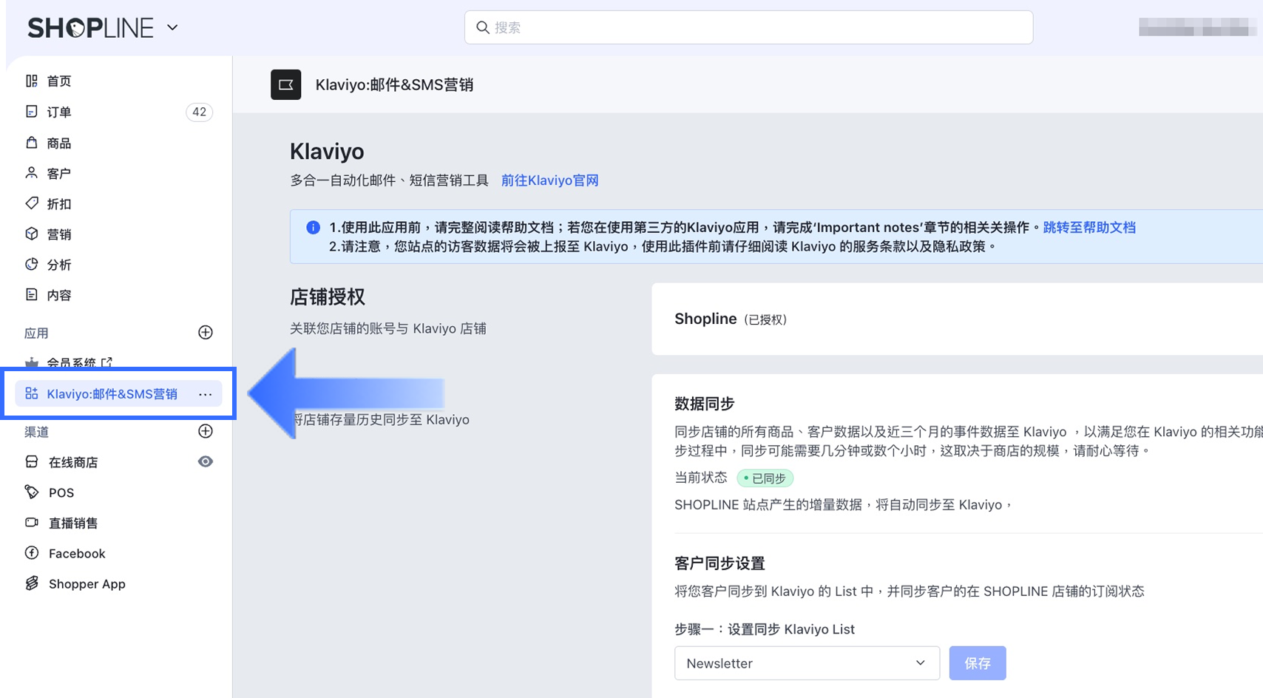
Task: Click the Klaviyo app logo icon
Action: [x=285, y=85]
